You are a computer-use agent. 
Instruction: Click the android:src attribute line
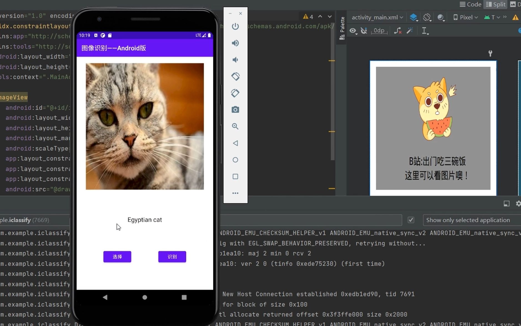pyautogui.click(x=38, y=189)
